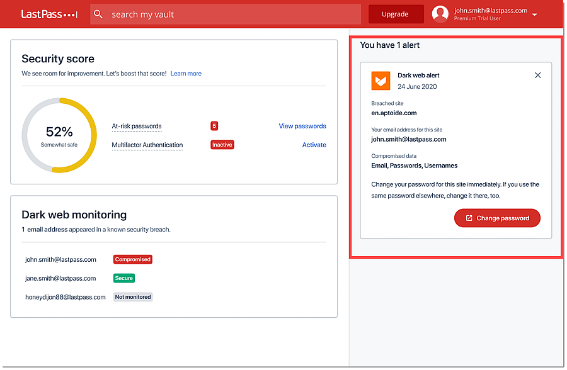This screenshot has width=567, height=370.
Task: Click the Change password button
Action: tap(497, 218)
